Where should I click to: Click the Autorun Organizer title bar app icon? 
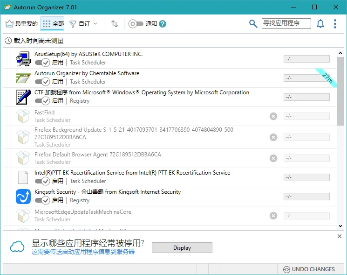tap(7, 7)
